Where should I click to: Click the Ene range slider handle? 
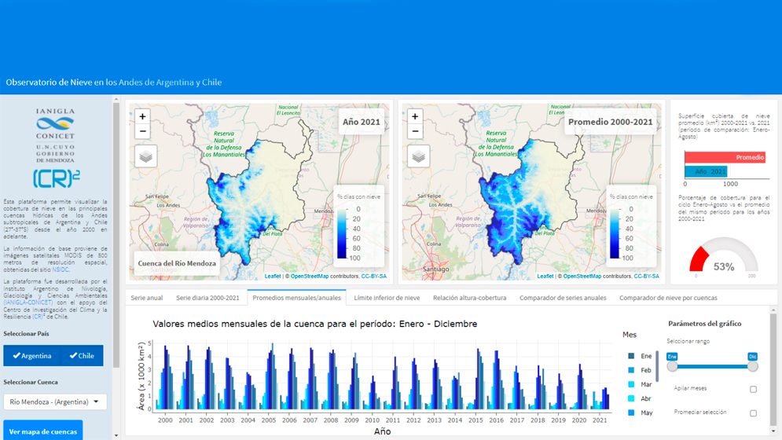pos(672,366)
